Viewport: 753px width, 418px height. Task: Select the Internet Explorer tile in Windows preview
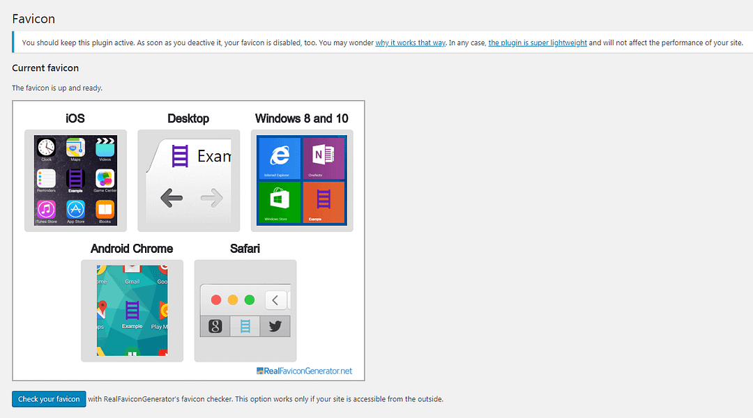(279, 158)
